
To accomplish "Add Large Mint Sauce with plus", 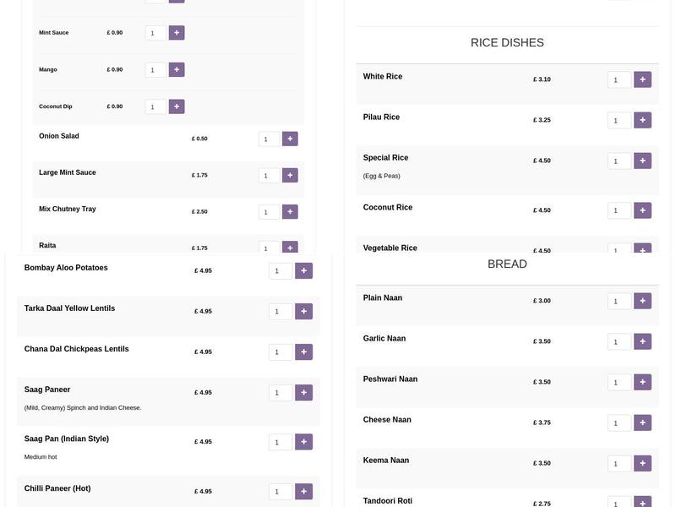I will pyautogui.click(x=290, y=175).
